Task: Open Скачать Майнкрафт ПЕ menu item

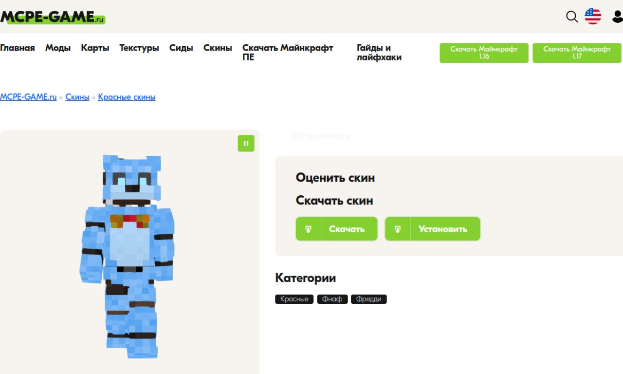Action: [x=288, y=53]
